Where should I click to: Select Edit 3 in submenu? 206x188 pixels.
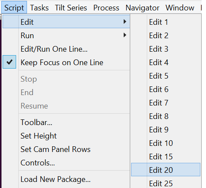tap(165, 49)
